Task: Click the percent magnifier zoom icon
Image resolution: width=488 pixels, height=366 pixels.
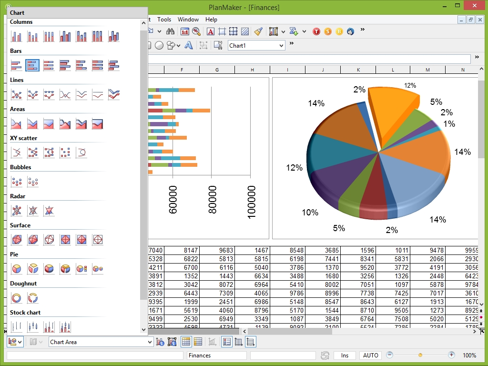Action: tap(196, 31)
